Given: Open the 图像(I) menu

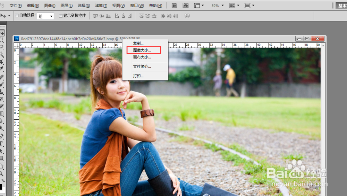Looking at the screenshot, I should [x=50, y=6].
